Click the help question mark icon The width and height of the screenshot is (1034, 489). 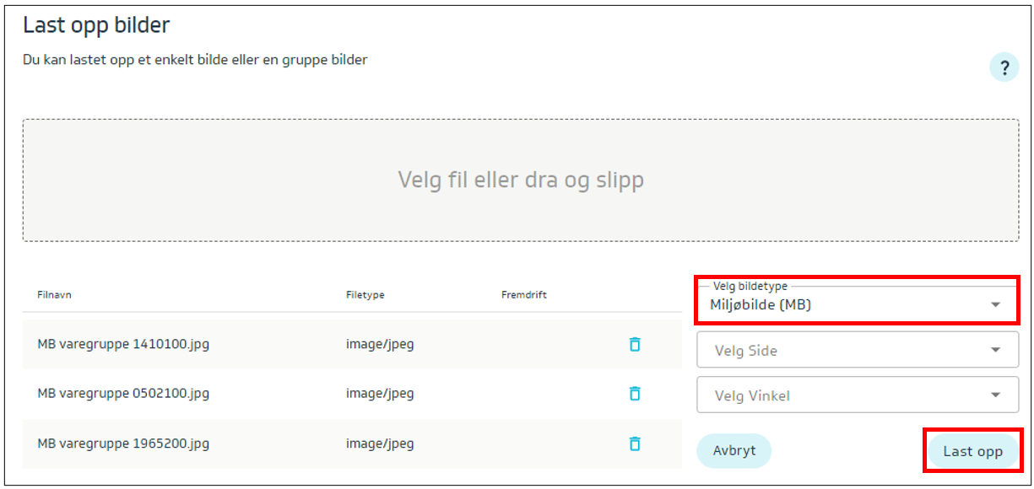[x=1004, y=68]
